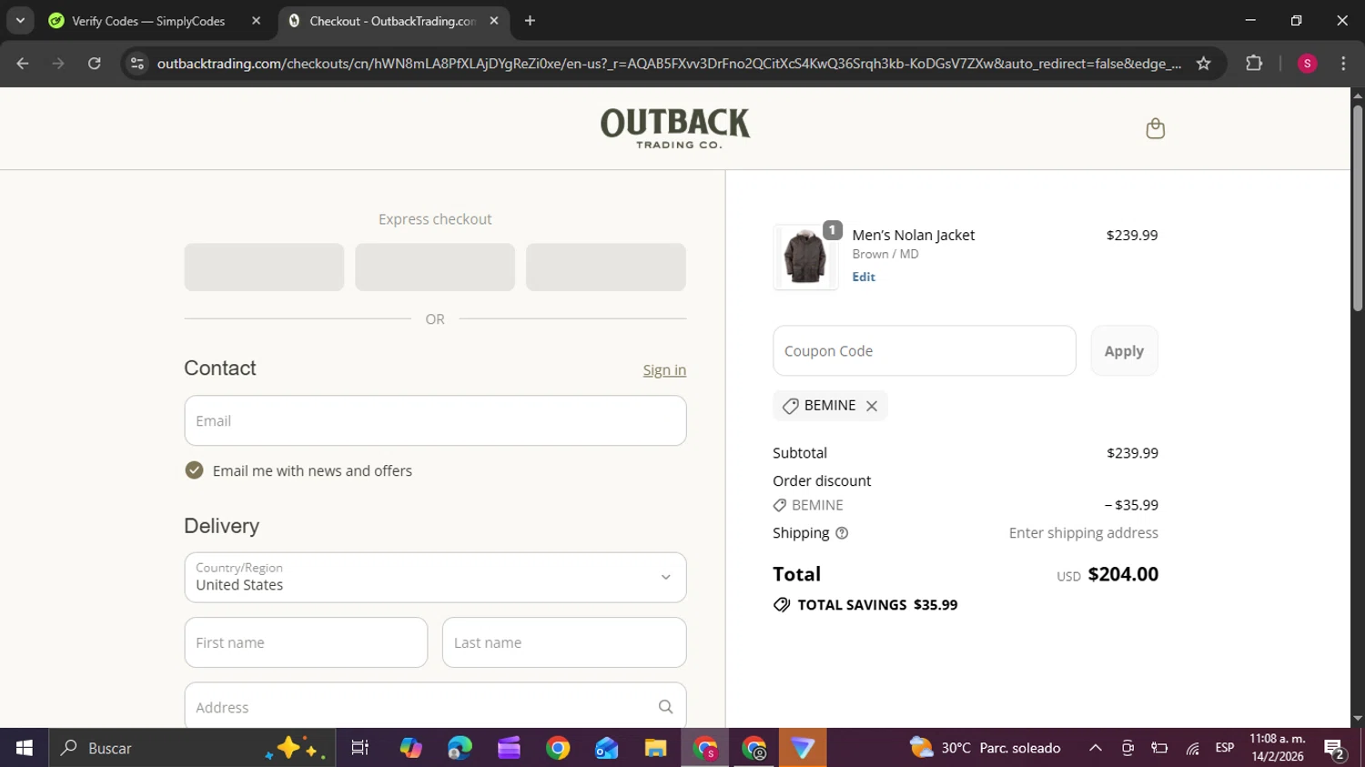
Task: Click the ESP language indicator
Action: tap(1225, 748)
